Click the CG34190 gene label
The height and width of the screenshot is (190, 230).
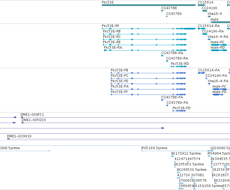[209, 8]
